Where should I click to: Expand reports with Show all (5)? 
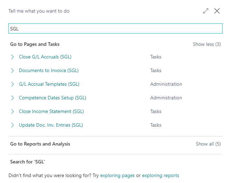click(x=208, y=144)
